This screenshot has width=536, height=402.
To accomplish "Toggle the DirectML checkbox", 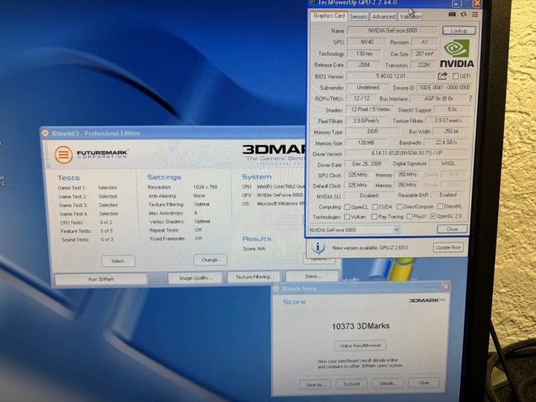I will pos(440,206).
